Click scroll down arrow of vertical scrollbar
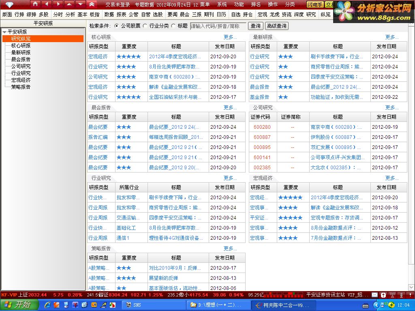The width and height of the screenshot is (415, 311). (411, 287)
